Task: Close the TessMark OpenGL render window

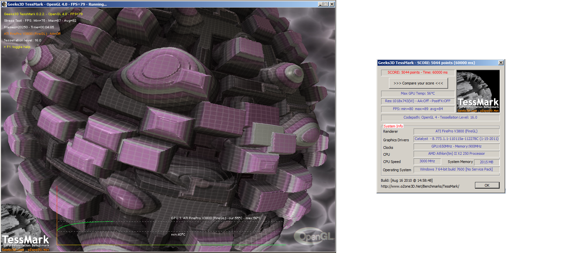Action: point(332,4)
